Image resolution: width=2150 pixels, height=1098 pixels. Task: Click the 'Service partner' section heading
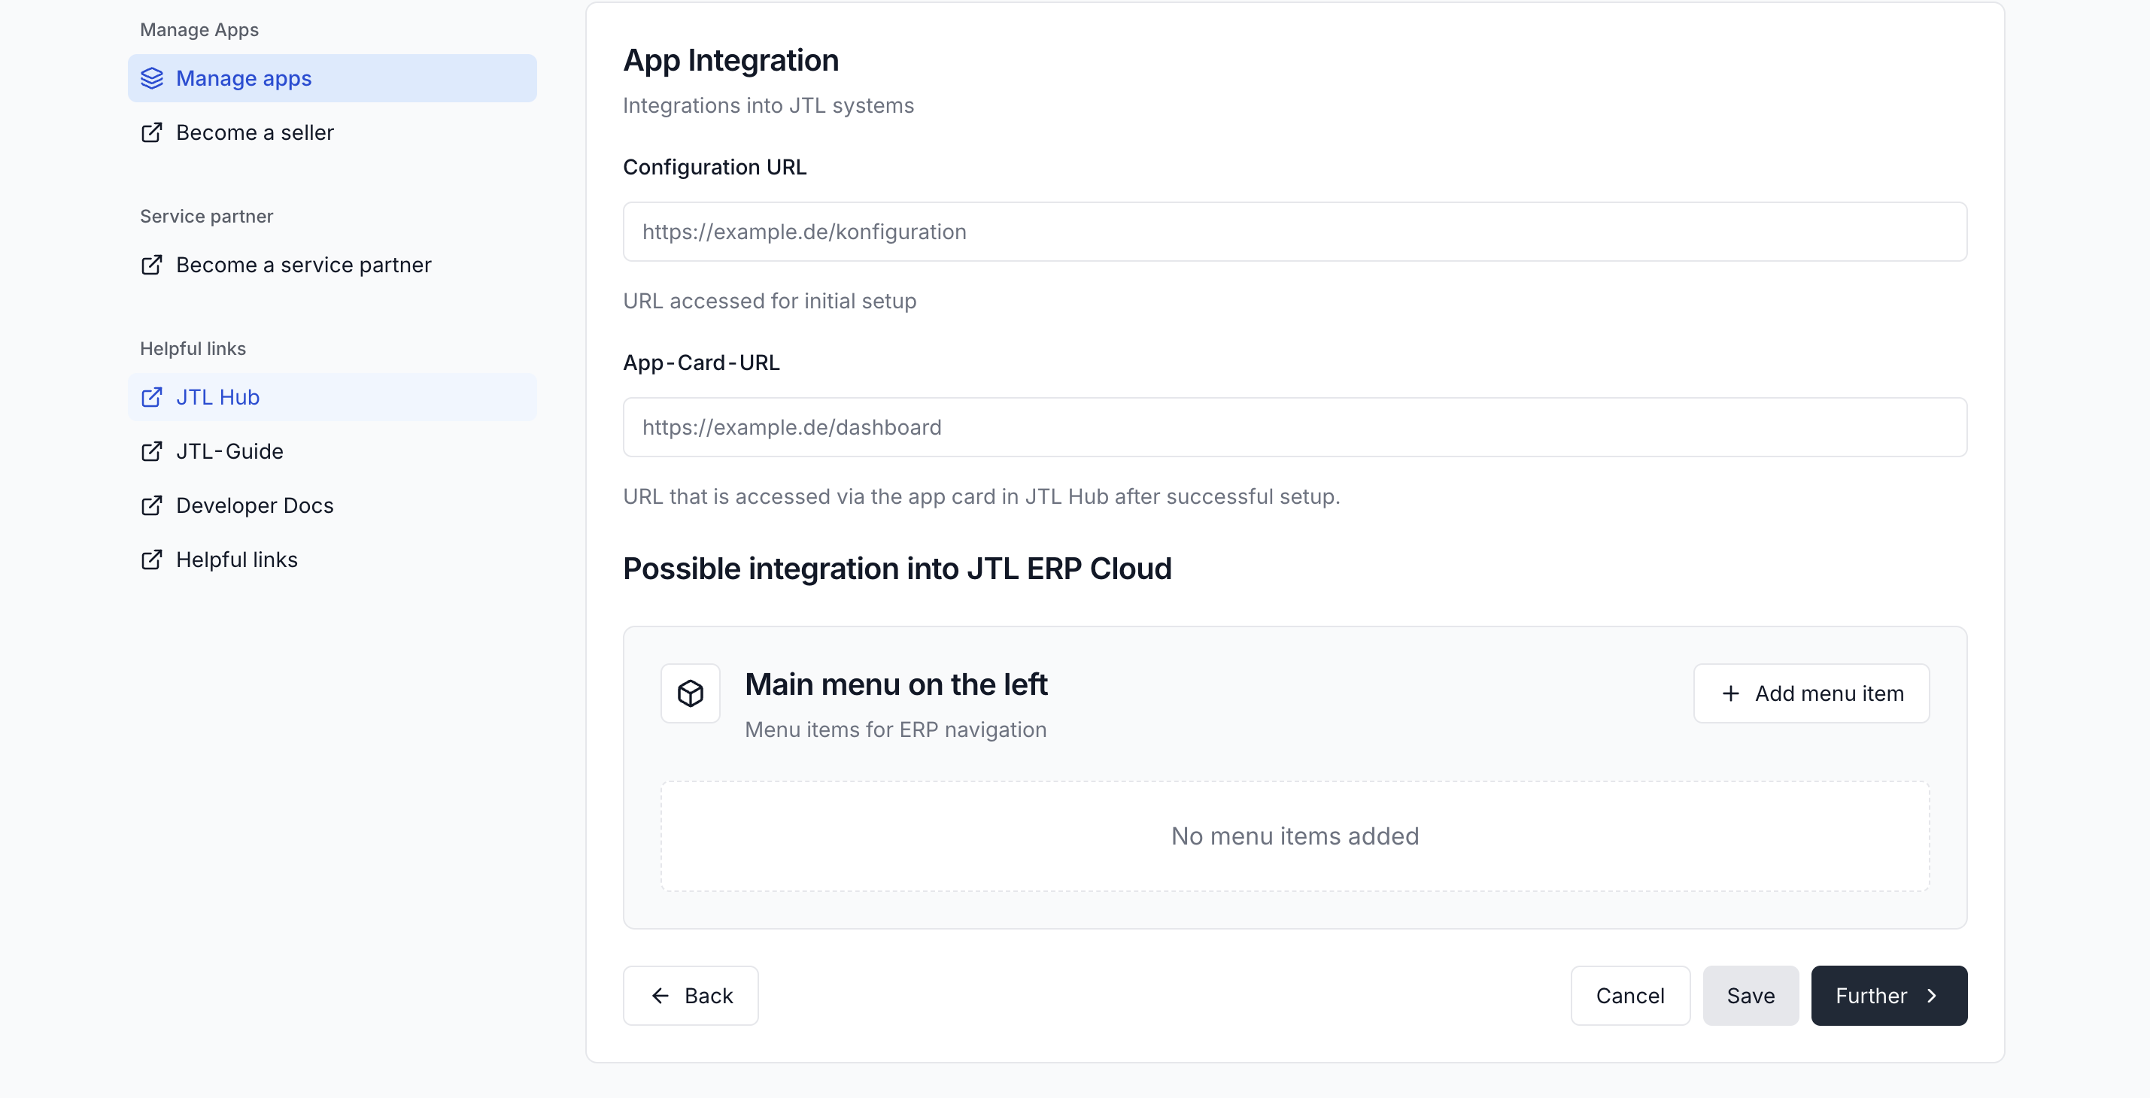point(206,216)
